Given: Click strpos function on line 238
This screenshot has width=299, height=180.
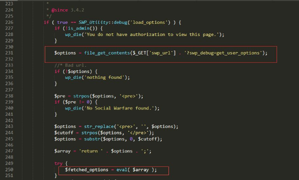Looking at the screenshot, I should coord(81,96).
